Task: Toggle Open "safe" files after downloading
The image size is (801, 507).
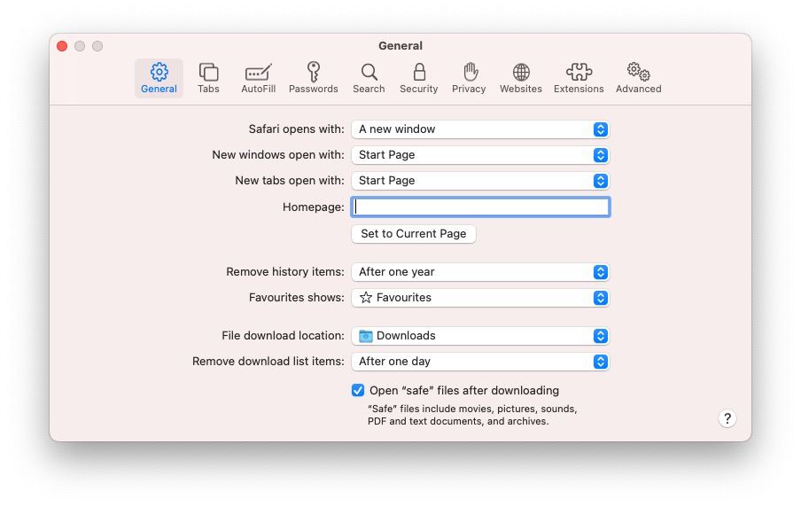Action: tap(358, 391)
